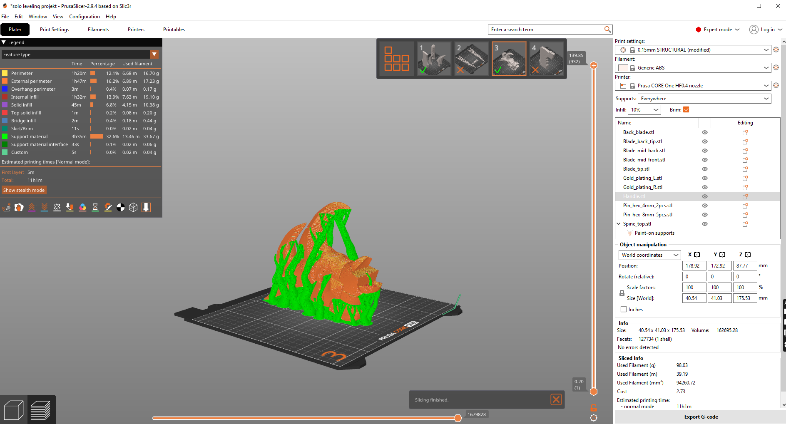Toggle the center of gravity icon
The height and width of the screenshot is (424, 786).
click(121, 207)
